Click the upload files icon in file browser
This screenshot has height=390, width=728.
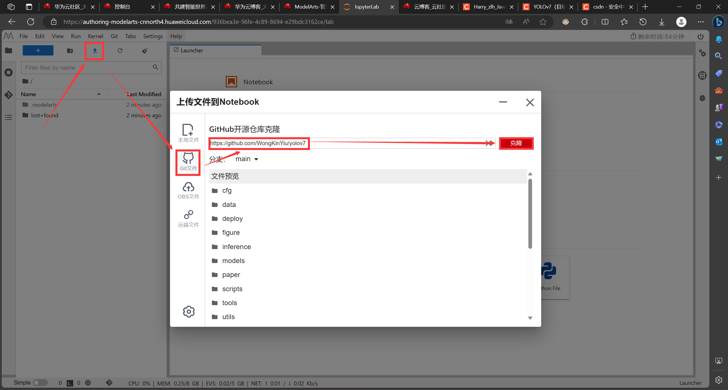pos(95,51)
